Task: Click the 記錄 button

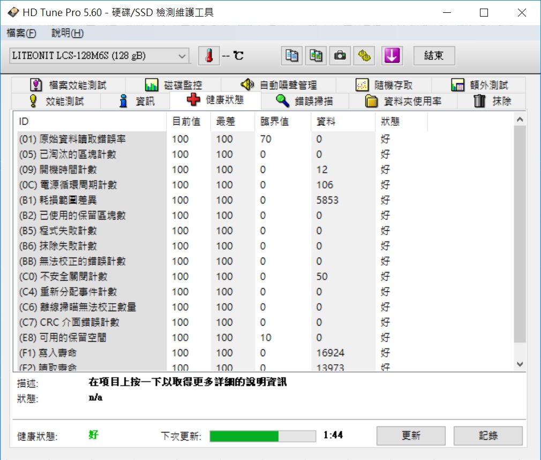Action: (x=488, y=436)
